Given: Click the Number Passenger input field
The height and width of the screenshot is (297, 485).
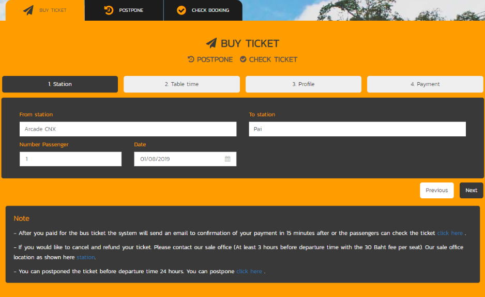Looking at the screenshot, I should pyautogui.click(x=70, y=159).
